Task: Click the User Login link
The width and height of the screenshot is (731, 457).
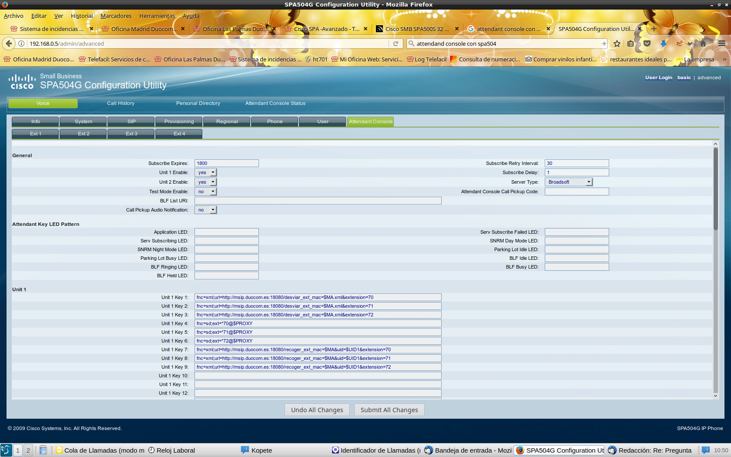Action: 658,77
